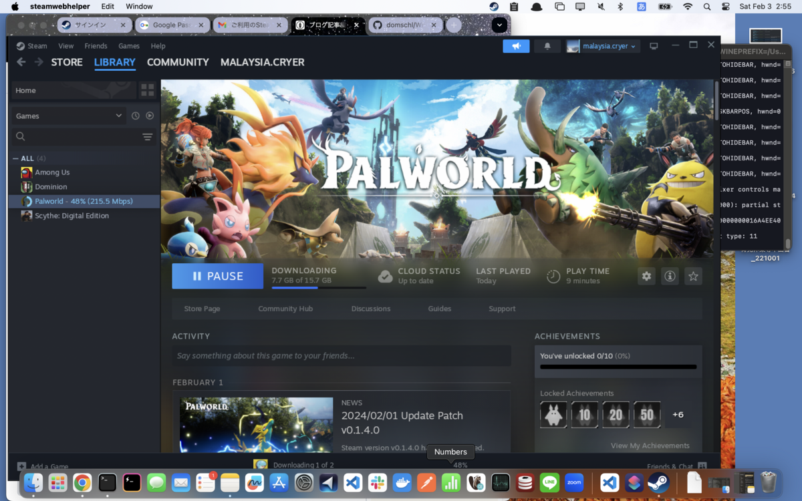Open Palworld manage gear settings
Screen dimensions: 802x501
pos(646,276)
